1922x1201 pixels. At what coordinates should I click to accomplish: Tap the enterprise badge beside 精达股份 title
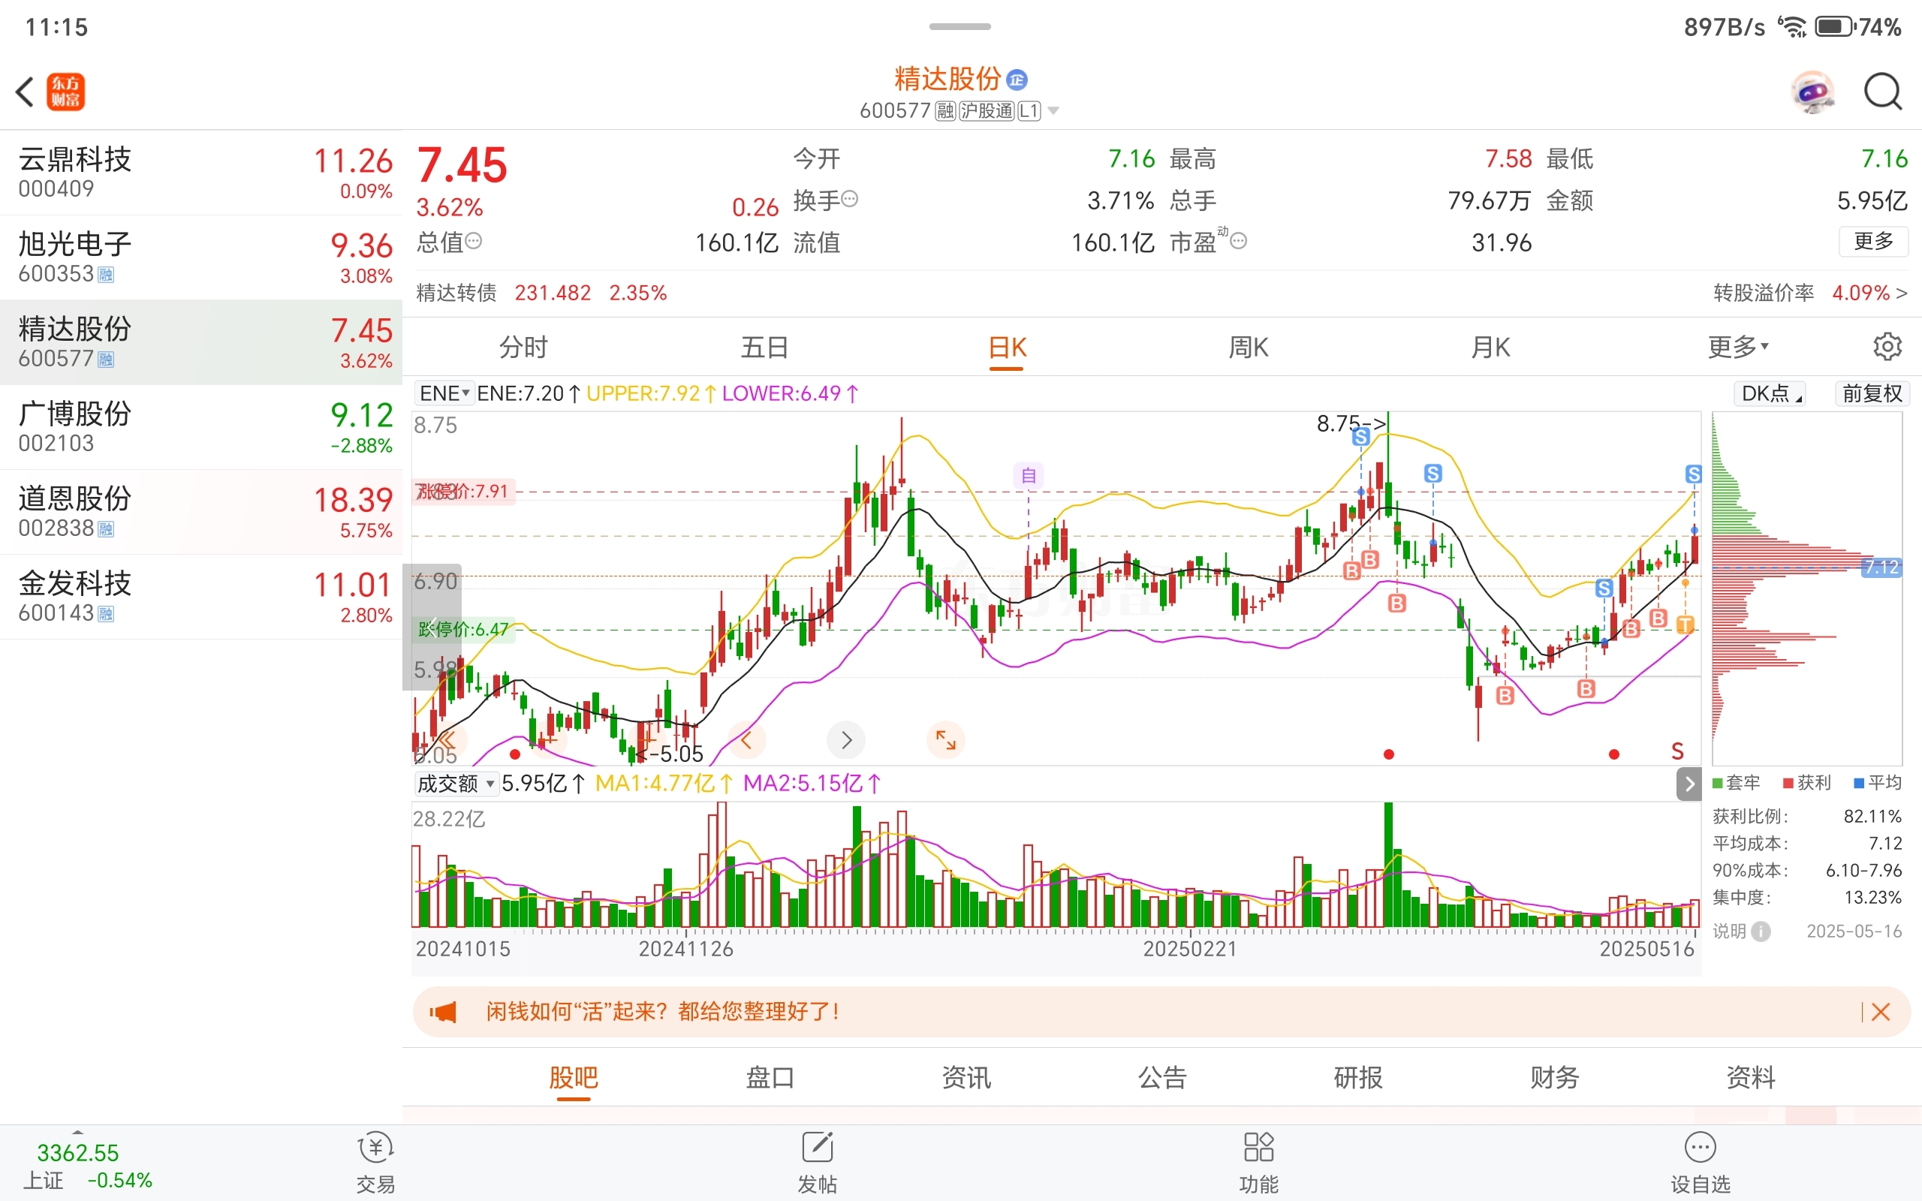click(1017, 80)
